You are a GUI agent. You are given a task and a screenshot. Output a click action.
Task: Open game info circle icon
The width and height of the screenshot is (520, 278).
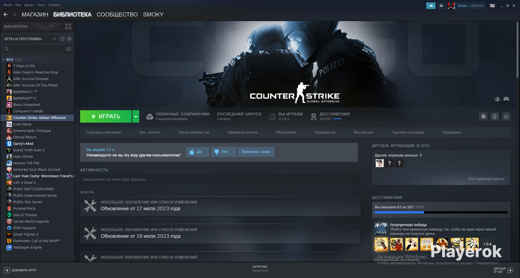(495, 116)
